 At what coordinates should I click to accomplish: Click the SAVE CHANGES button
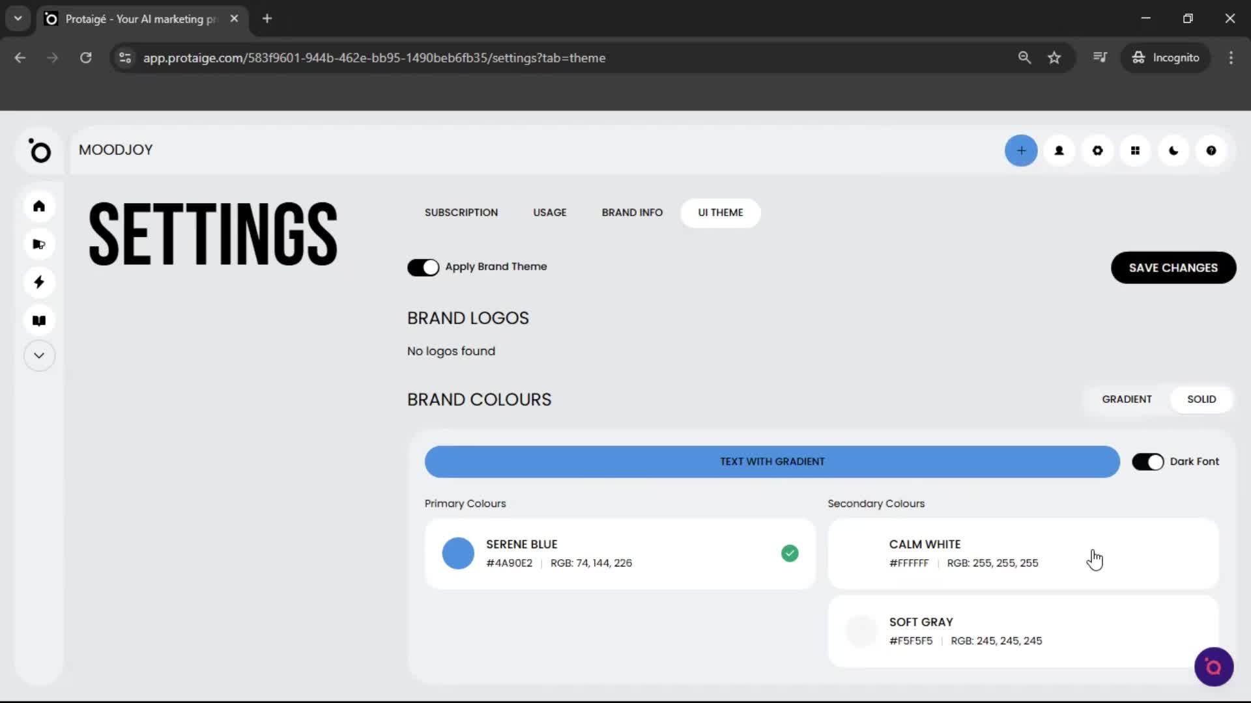1173,268
